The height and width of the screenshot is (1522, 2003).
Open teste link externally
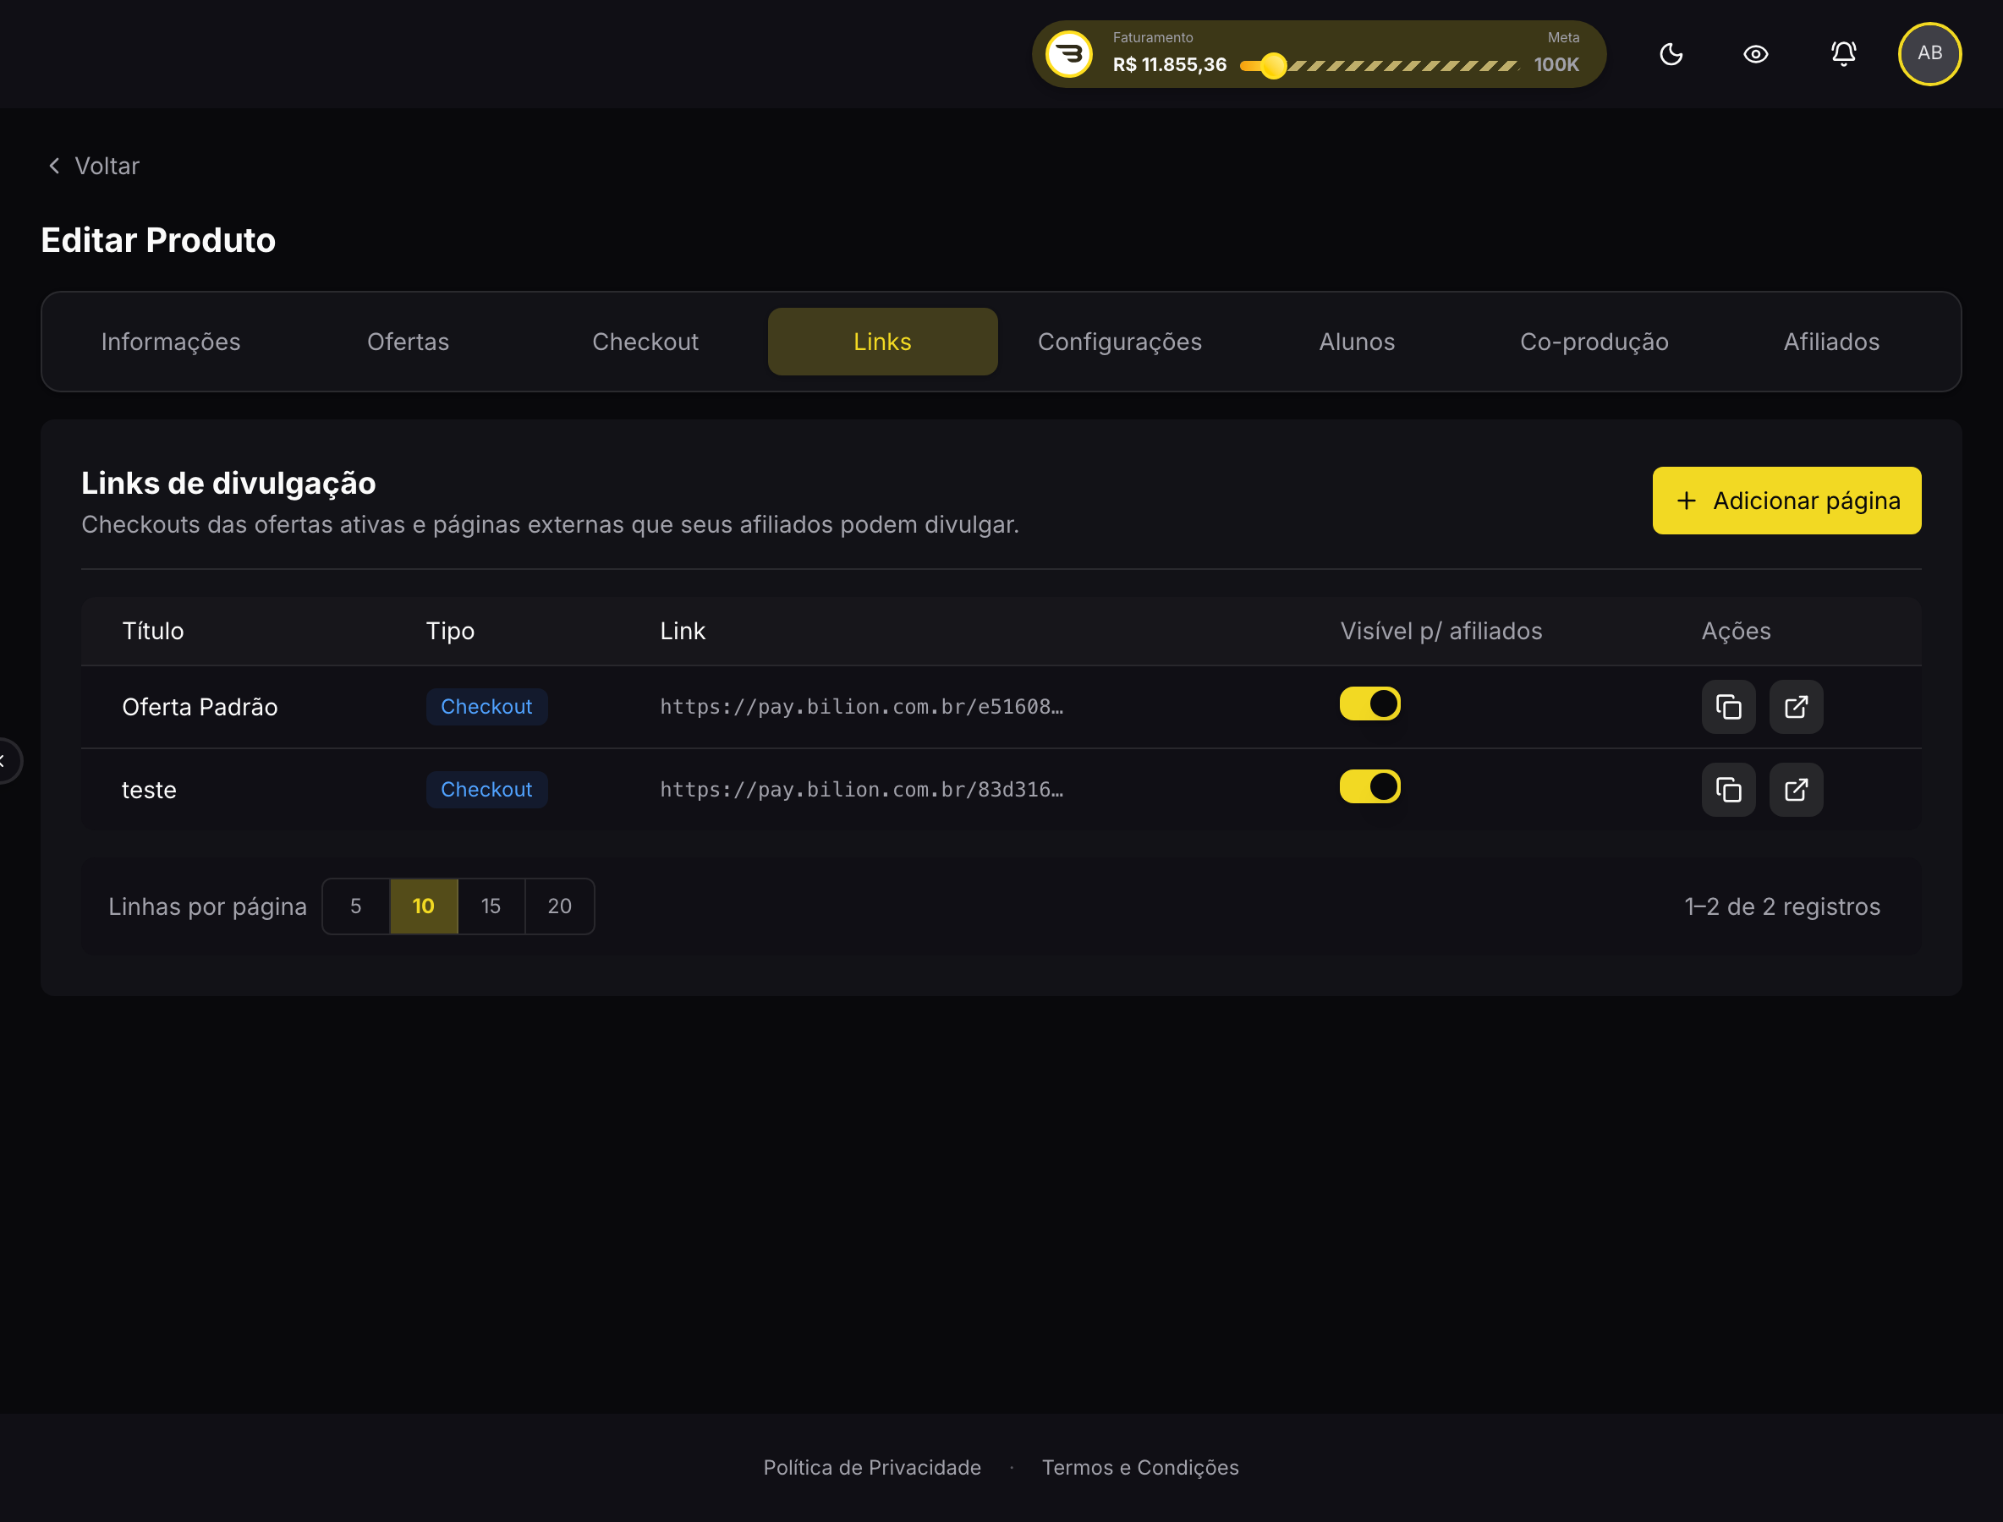pos(1796,790)
